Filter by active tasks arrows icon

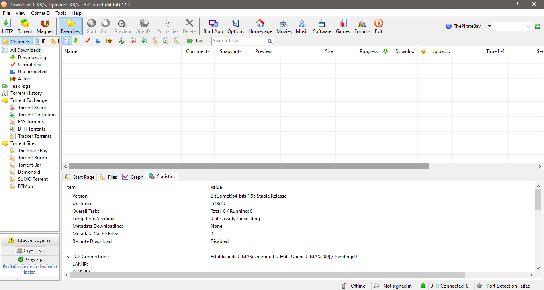tap(108, 41)
